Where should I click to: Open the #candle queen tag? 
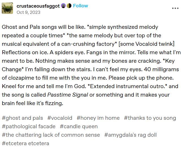(79, 127)
